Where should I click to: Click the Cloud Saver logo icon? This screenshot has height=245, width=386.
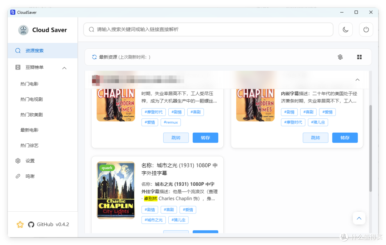pyautogui.click(x=23, y=30)
